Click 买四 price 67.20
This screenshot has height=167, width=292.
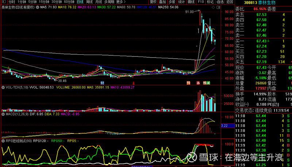pos(261,57)
